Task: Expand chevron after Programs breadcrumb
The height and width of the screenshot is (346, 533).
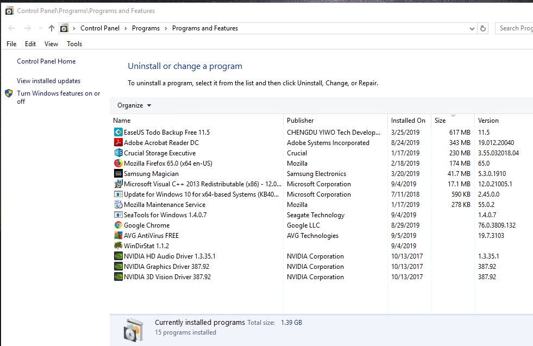Action: [x=166, y=28]
